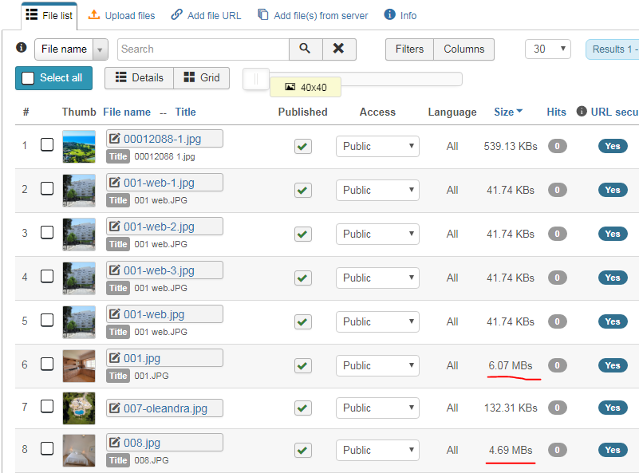Click the Filters button
This screenshot has height=473, width=639.
click(409, 49)
